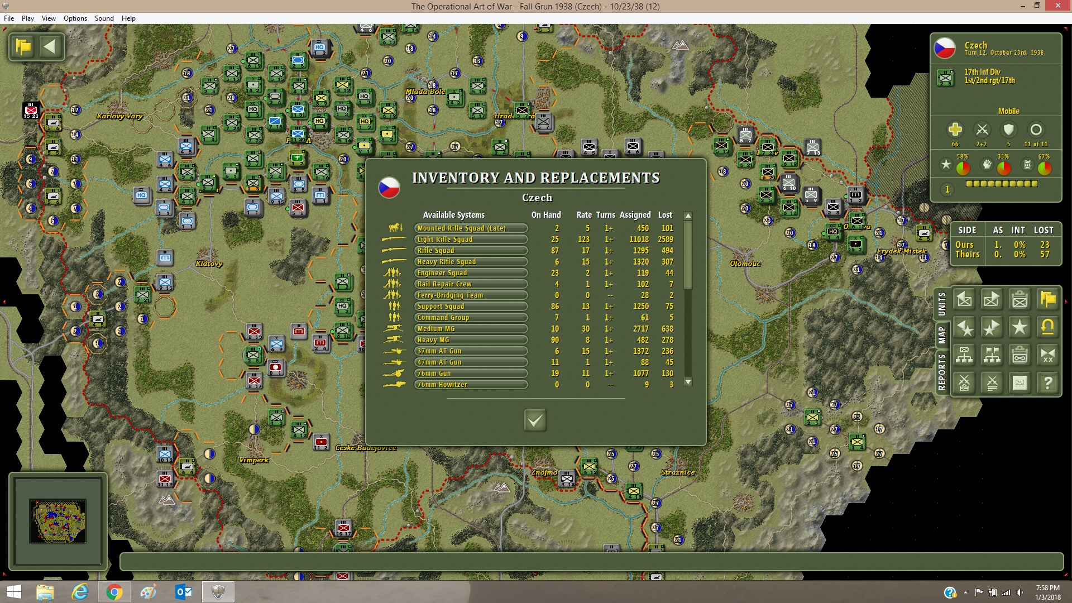1072x603 pixels.
Task: Go to previous formation star-arrow icon
Action: (964, 328)
